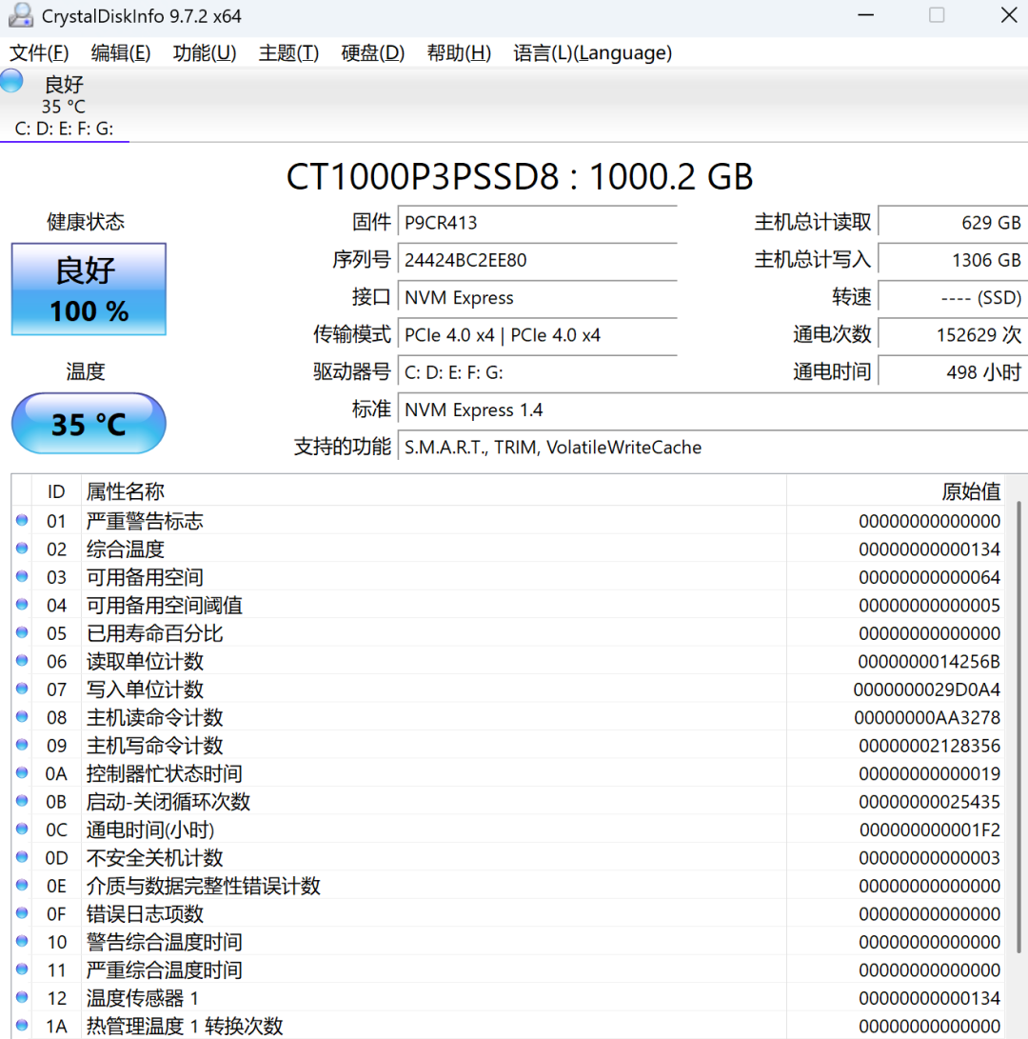Open the 帮助(H) menu

tap(459, 53)
